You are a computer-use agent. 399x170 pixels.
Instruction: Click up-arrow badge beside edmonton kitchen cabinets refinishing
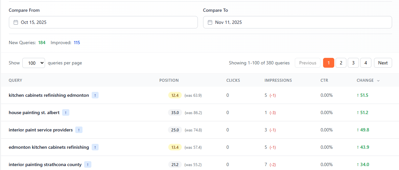coord(95,147)
